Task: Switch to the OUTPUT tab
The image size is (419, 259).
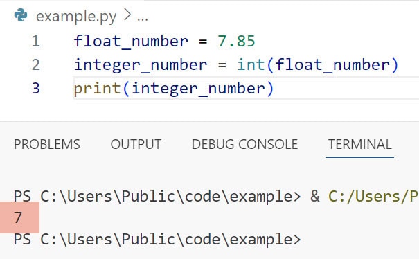Action: point(136,144)
